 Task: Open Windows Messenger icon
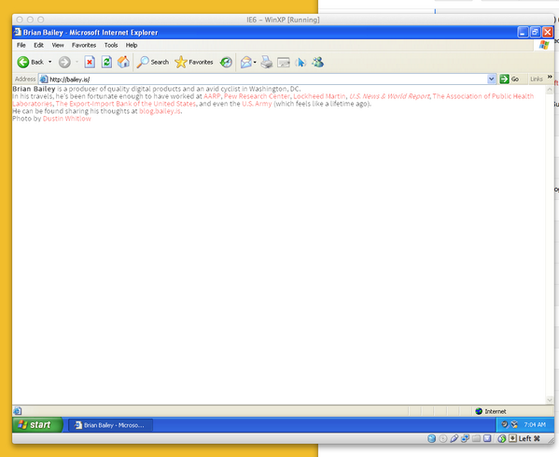pyautogui.click(x=317, y=62)
